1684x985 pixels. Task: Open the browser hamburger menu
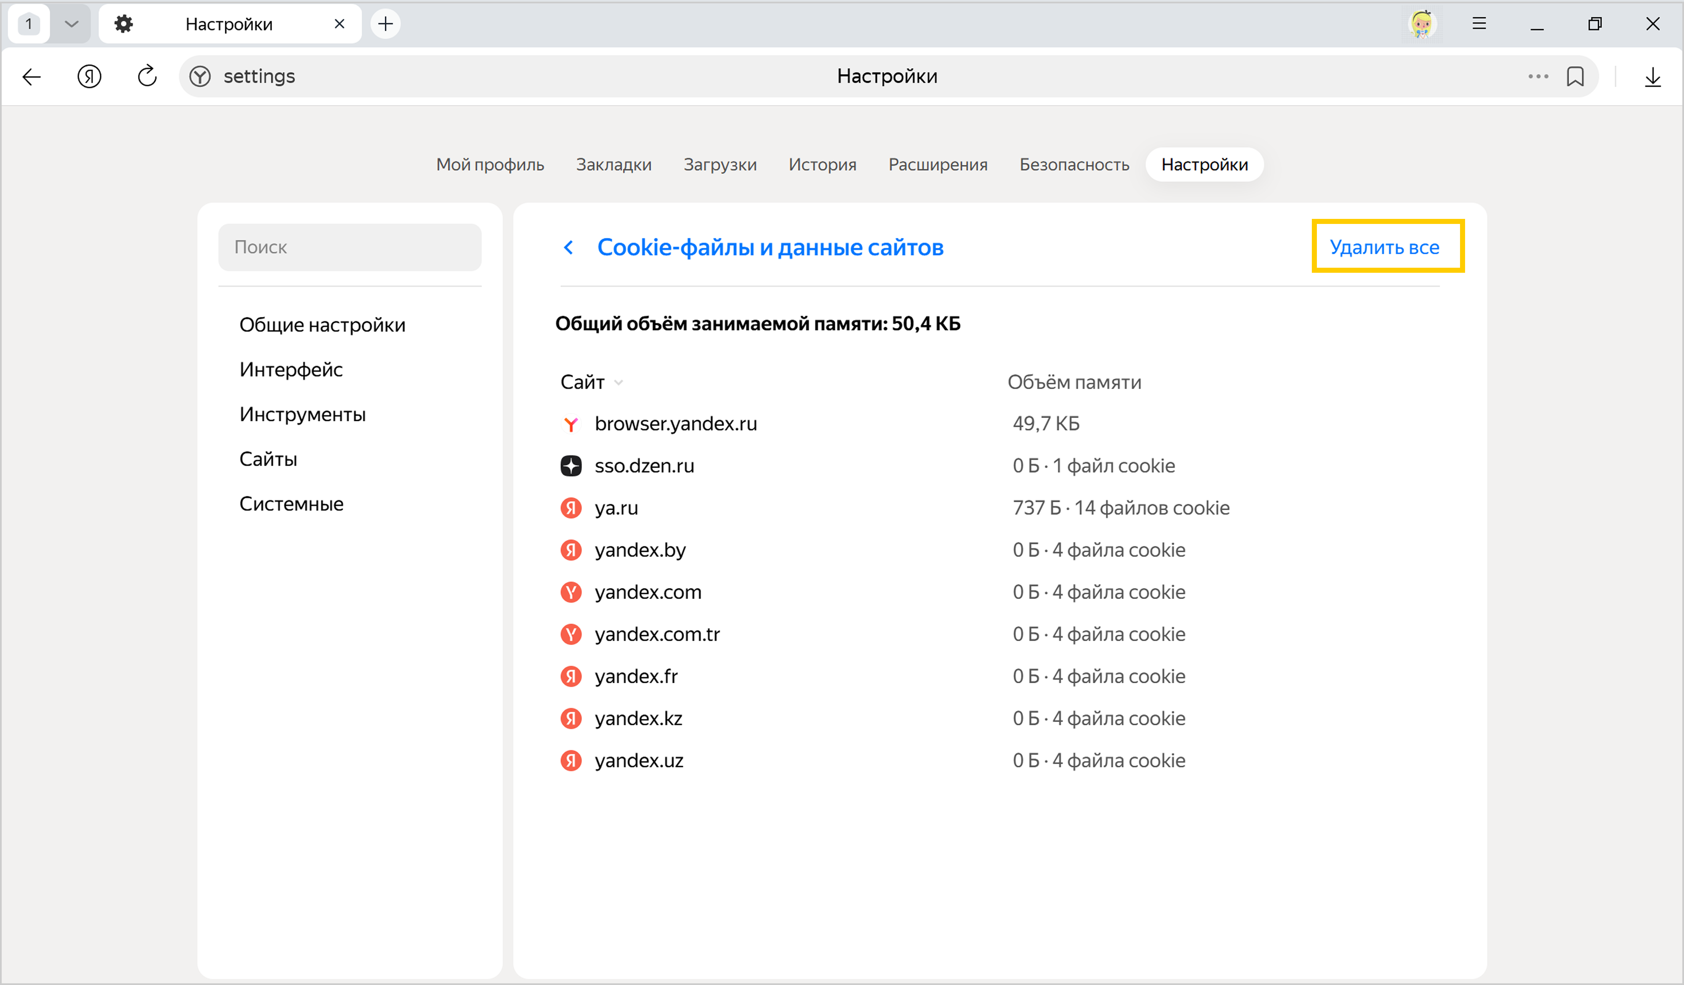(1479, 24)
